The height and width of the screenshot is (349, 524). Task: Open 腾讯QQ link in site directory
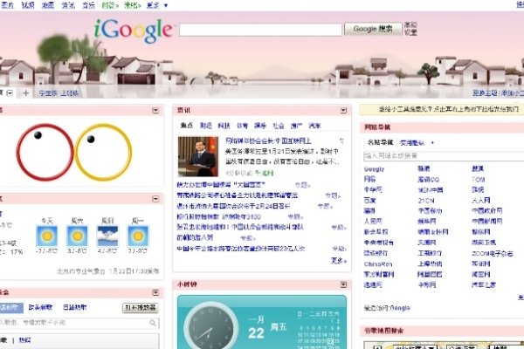[x=429, y=180]
